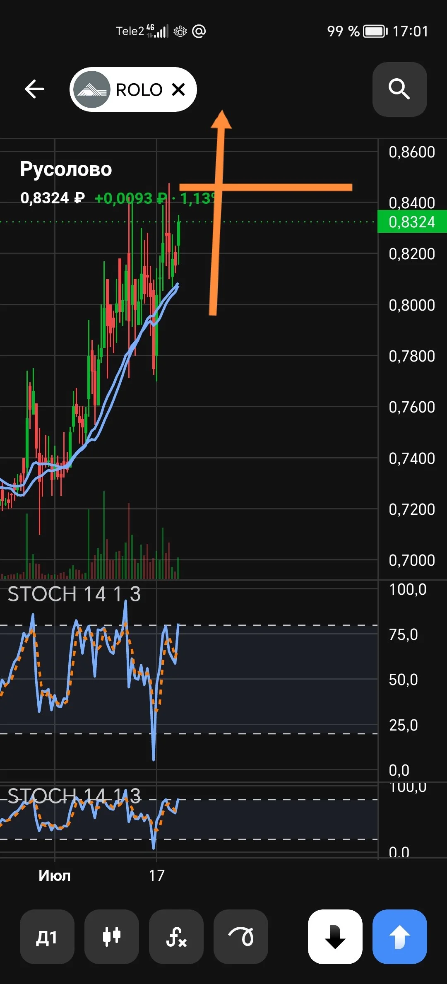Screen dimensions: 447x984
Task: Tap the battery indicator in status bar
Action: tap(375, 31)
